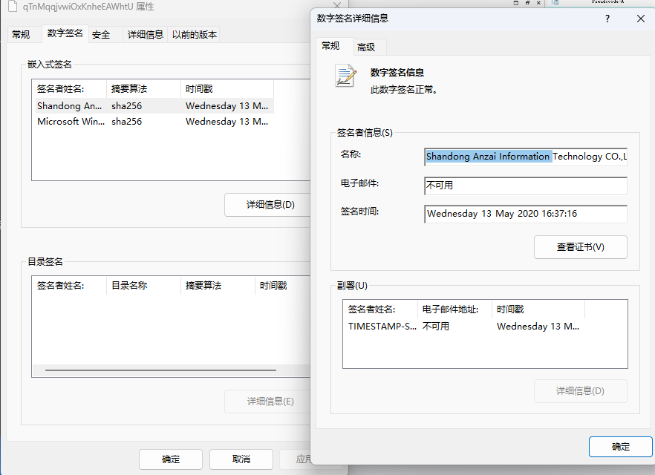Viewport: 655px width, 475px height.
Task: Click 查看证书(V) button
Action: (x=580, y=247)
